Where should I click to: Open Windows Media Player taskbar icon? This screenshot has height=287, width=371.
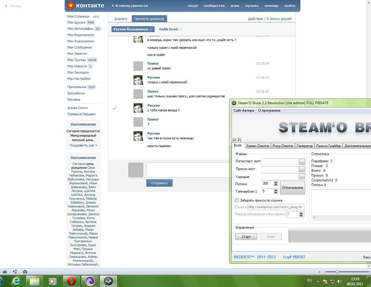[53, 281]
